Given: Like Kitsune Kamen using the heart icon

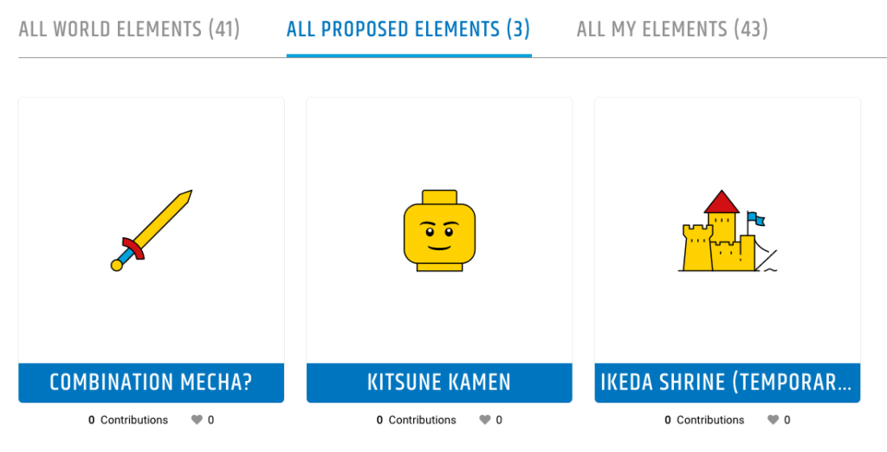Looking at the screenshot, I should (485, 420).
